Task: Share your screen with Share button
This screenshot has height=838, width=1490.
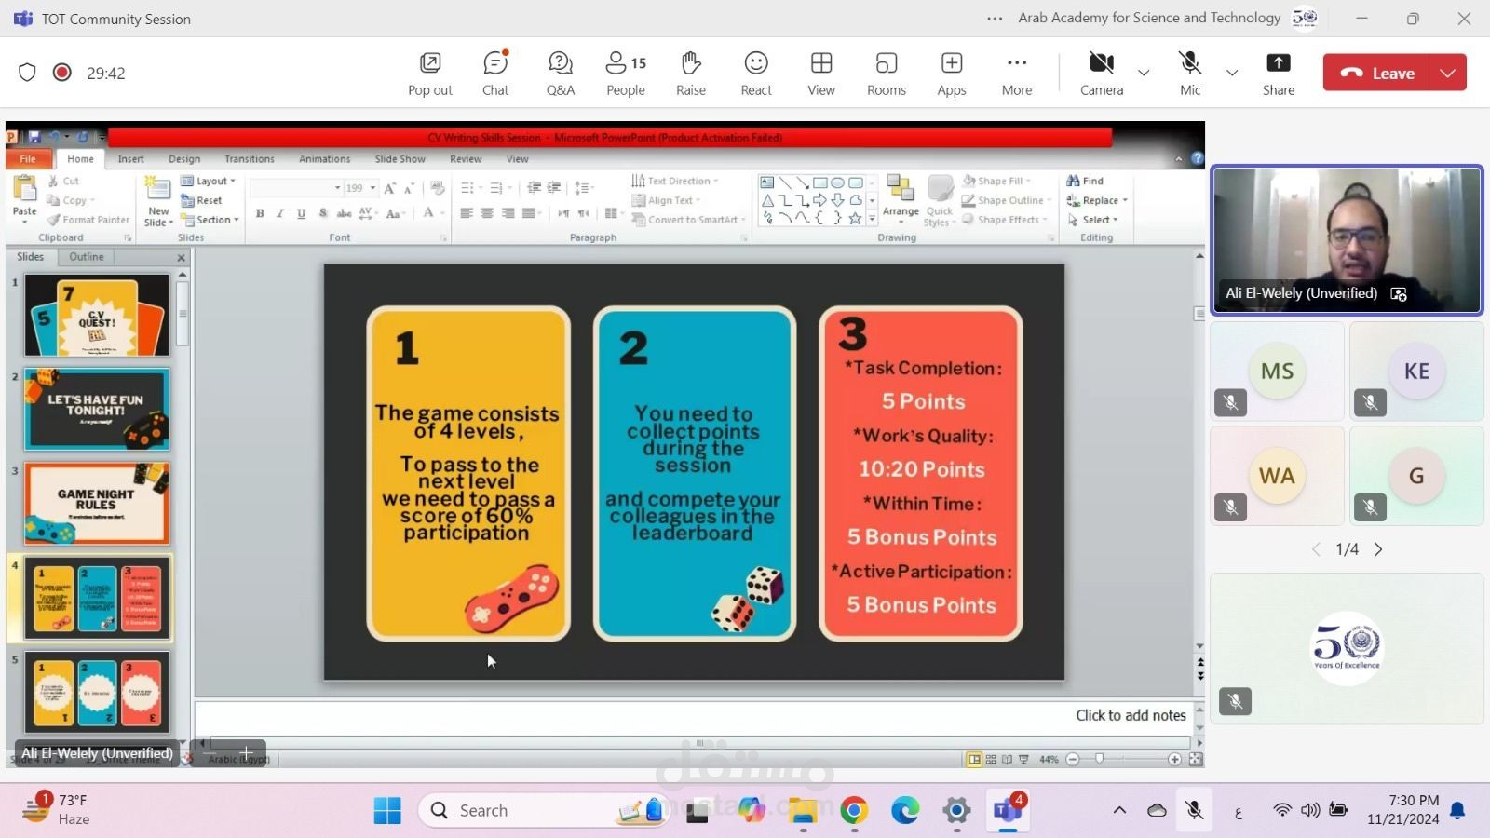Action: coord(1279,74)
